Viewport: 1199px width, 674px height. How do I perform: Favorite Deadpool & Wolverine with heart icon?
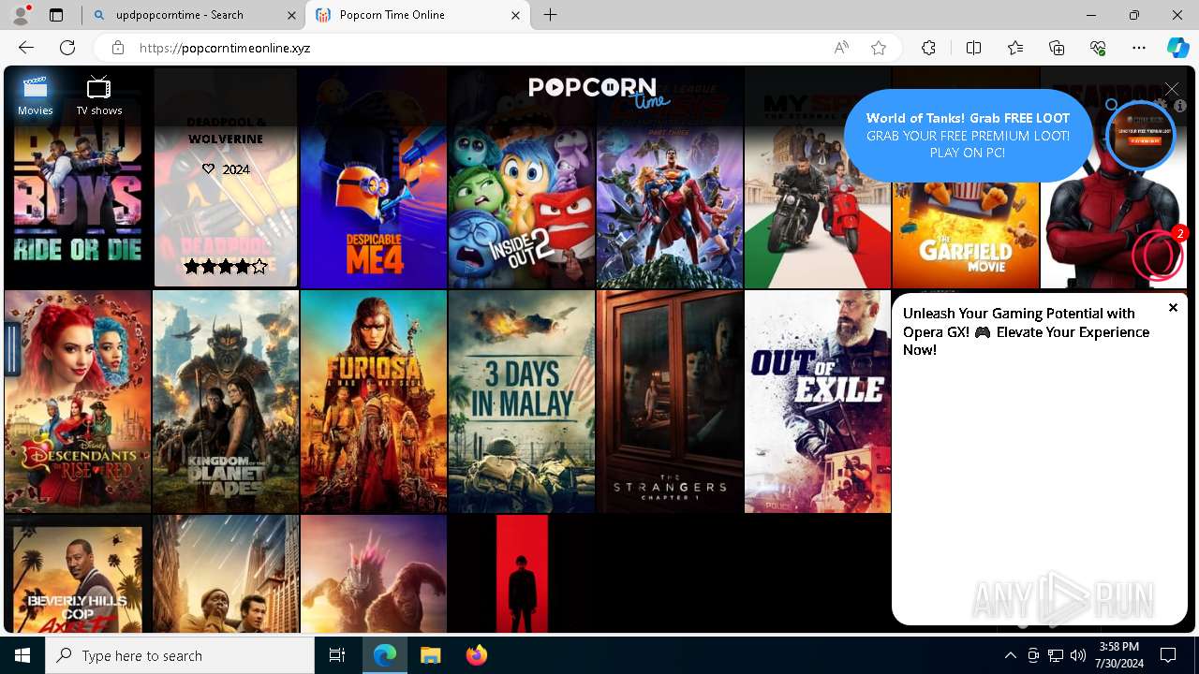coord(209,168)
